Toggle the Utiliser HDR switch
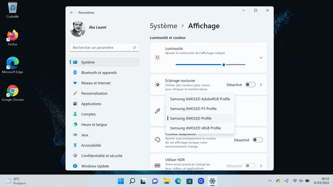The image size is (333, 187). coord(250,166)
